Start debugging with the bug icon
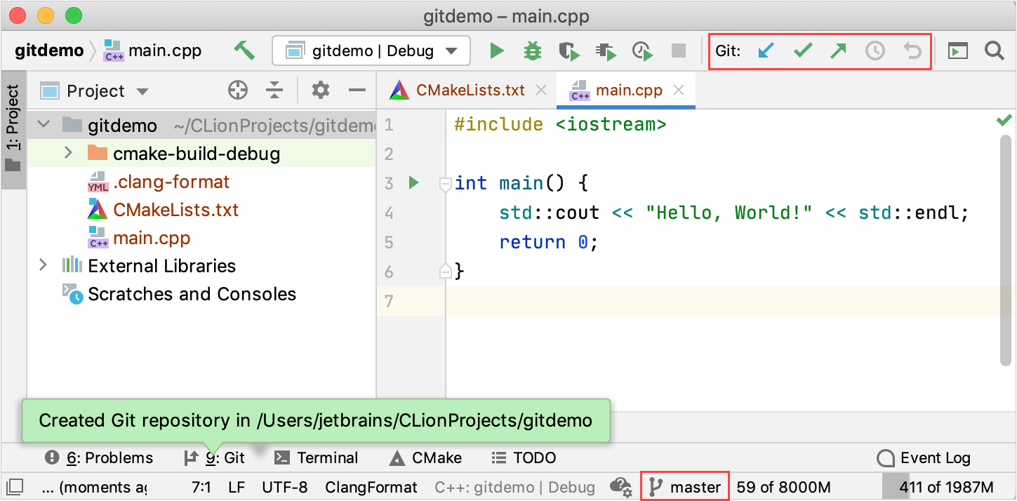This screenshot has height=501, width=1017. click(x=532, y=51)
